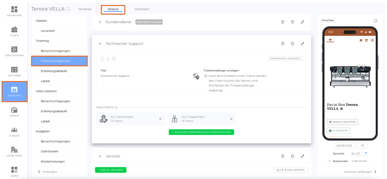Click Angebotsempfänger hinzufügen button
Image resolution: width=387 pixels, height=179 pixels.
201,132
